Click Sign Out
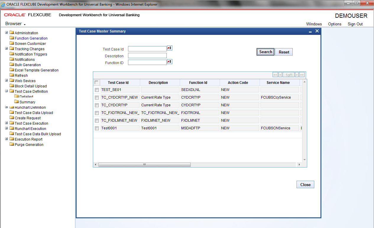 pos(355,24)
